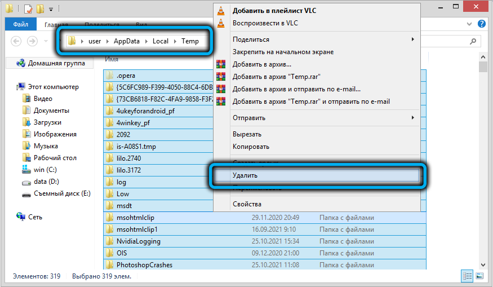Select 'Загрузки' in the navigation pane

point(47,122)
